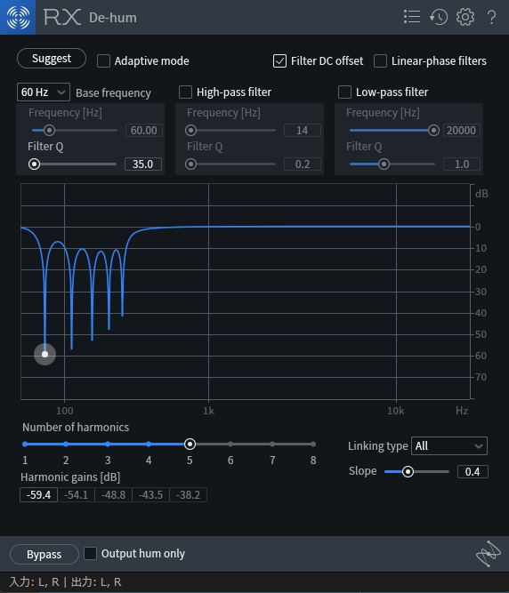Open the help question mark icon
This screenshot has height=593, width=509.
click(x=491, y=17)
